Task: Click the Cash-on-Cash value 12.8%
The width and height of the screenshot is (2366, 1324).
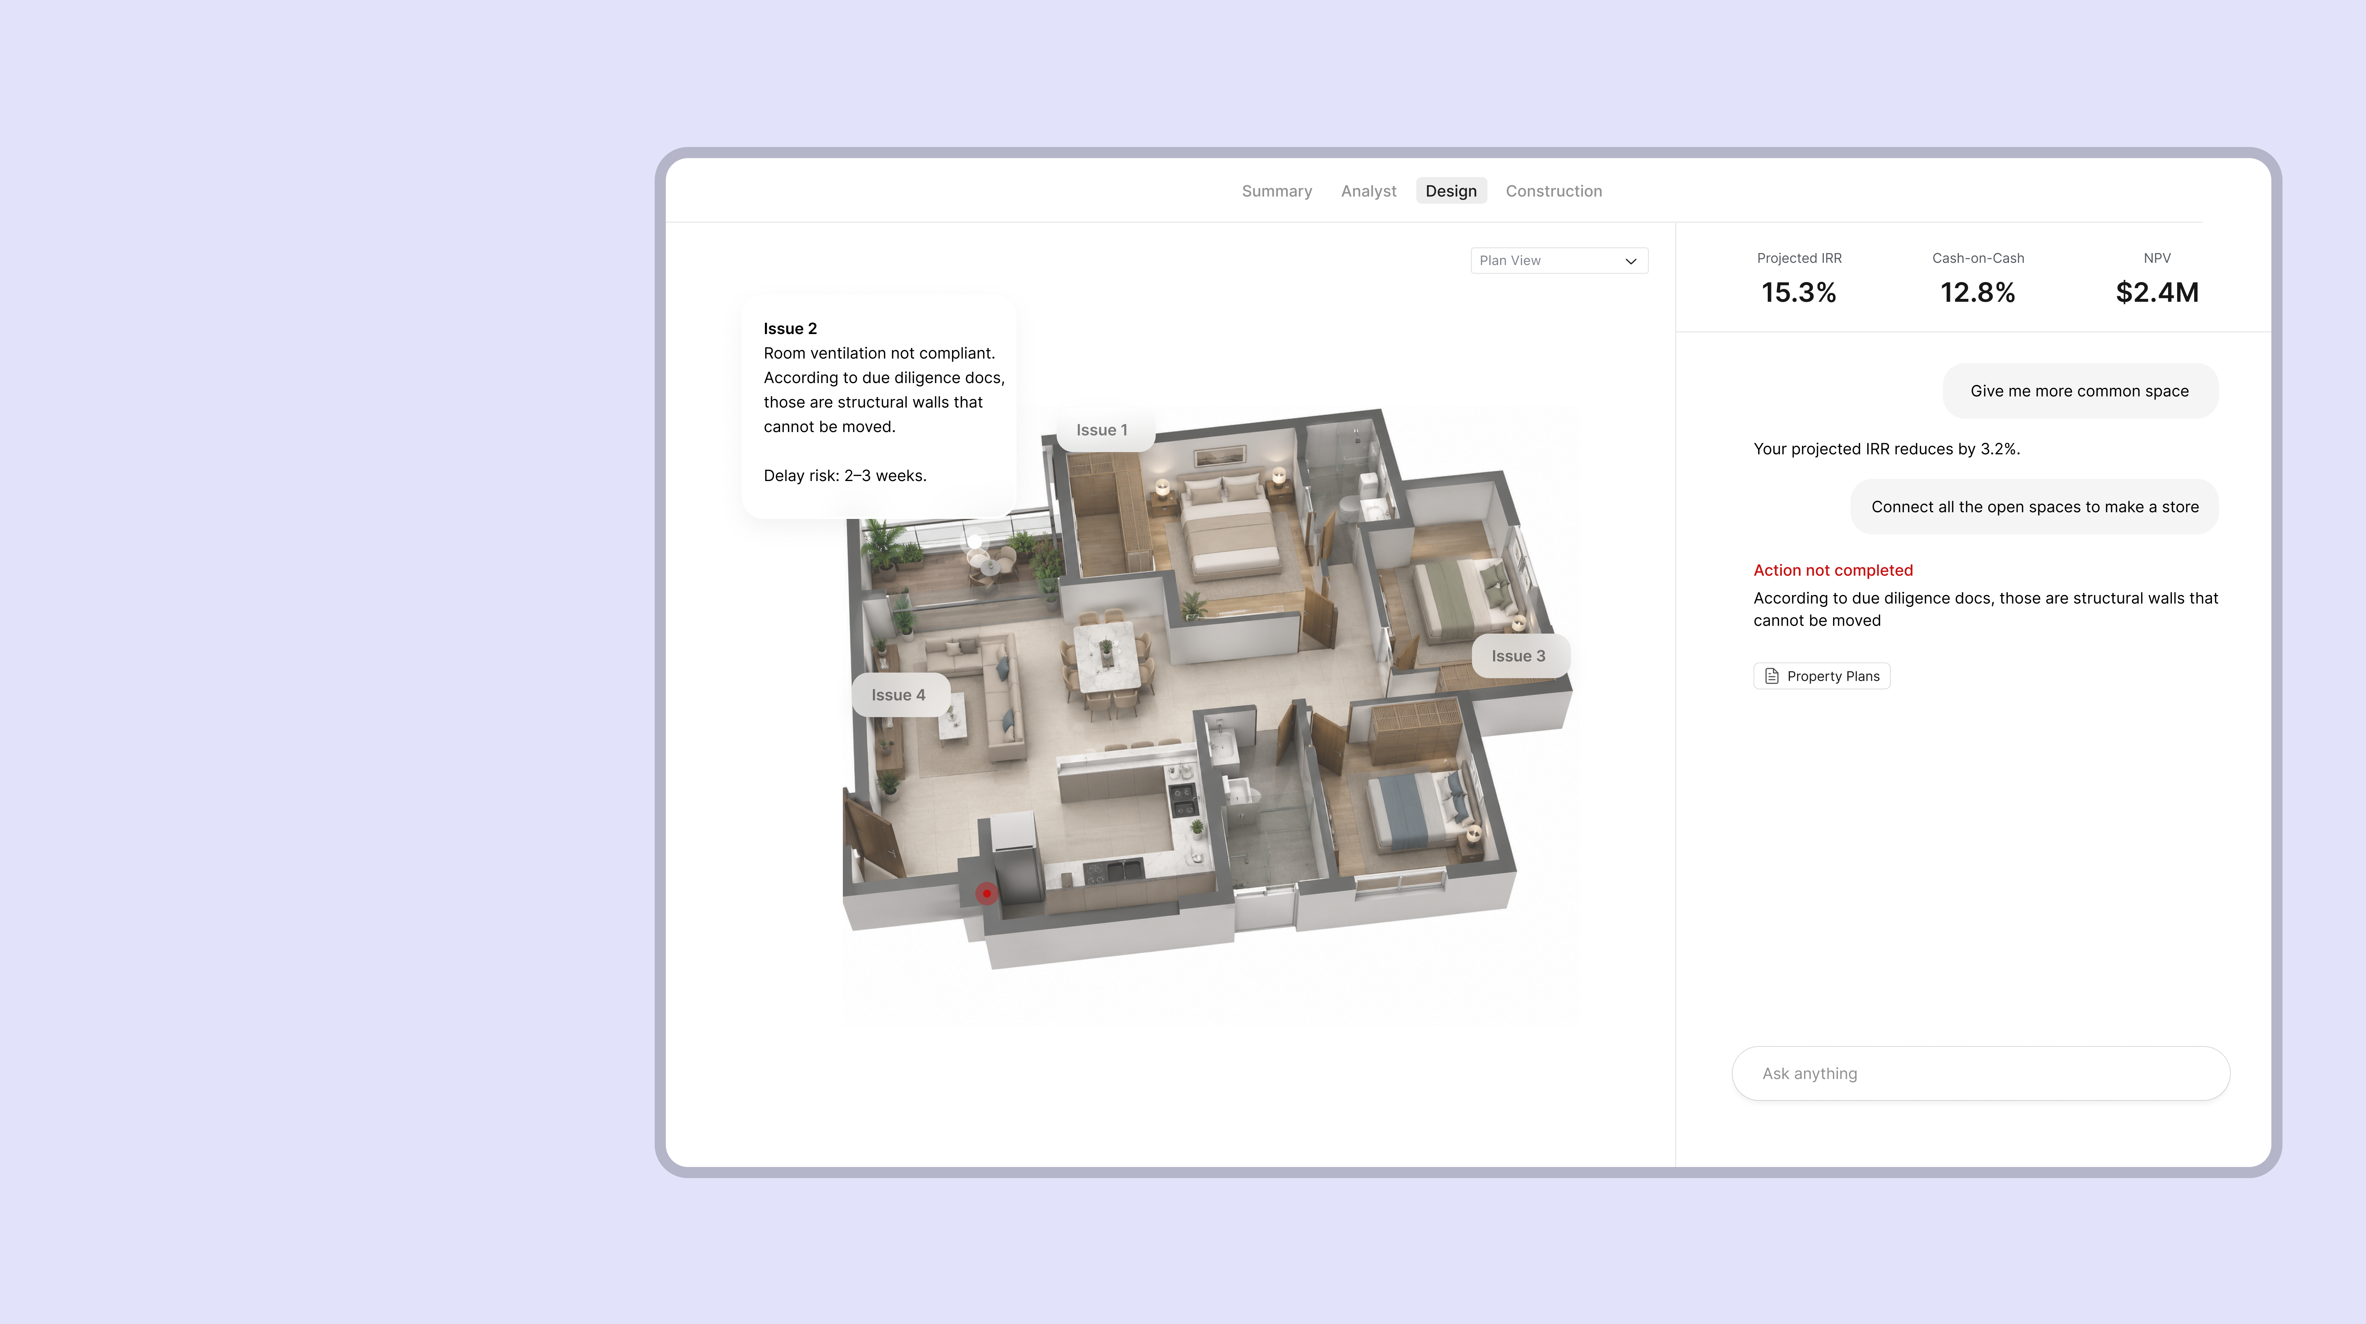Action: click(1977, 292)
